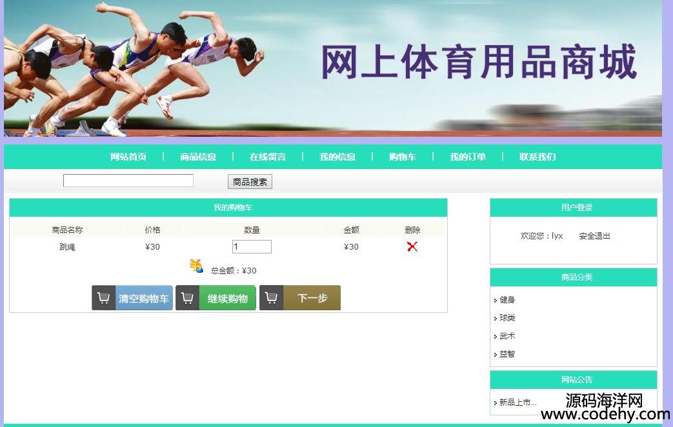Select the 武术 category
This screenshot has height=427, width=673.
pyautogui.click(x=507, y=335)
